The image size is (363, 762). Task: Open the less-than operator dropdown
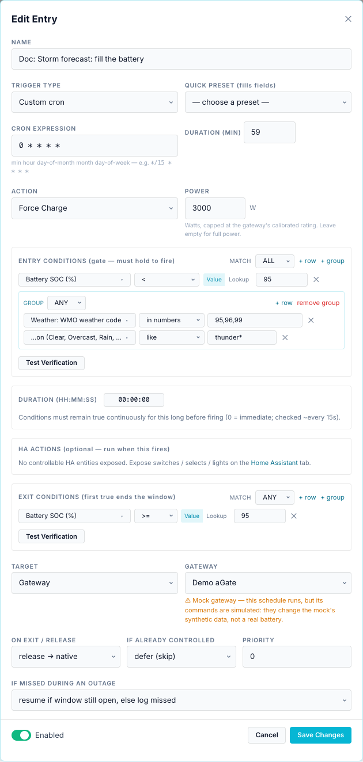click(167, 280)
